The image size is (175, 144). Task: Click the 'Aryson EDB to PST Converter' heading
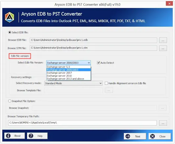click(52, 14)
